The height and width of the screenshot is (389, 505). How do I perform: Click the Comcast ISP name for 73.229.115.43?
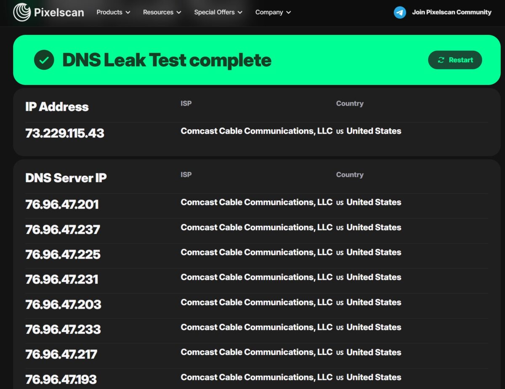(257, 131)
